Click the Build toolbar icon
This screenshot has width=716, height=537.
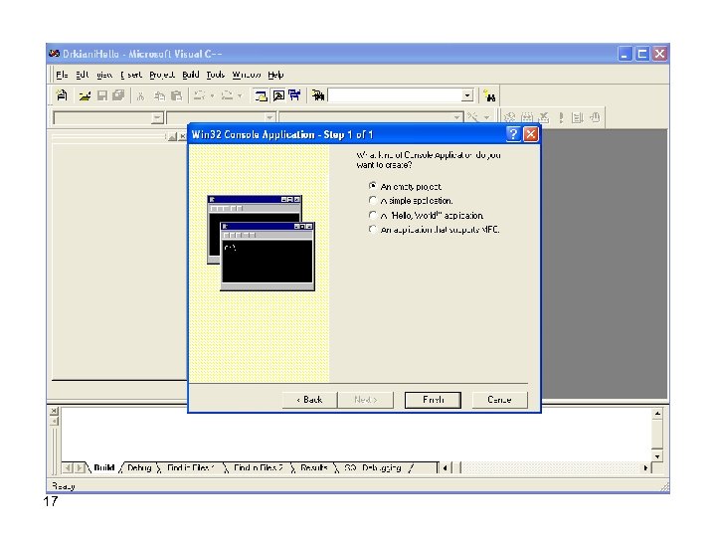tap(526, 117)
